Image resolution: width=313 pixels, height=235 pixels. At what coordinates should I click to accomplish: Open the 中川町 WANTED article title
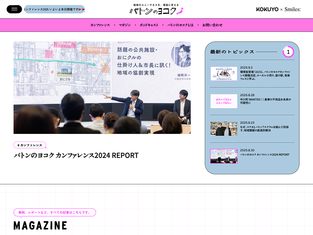265,101
